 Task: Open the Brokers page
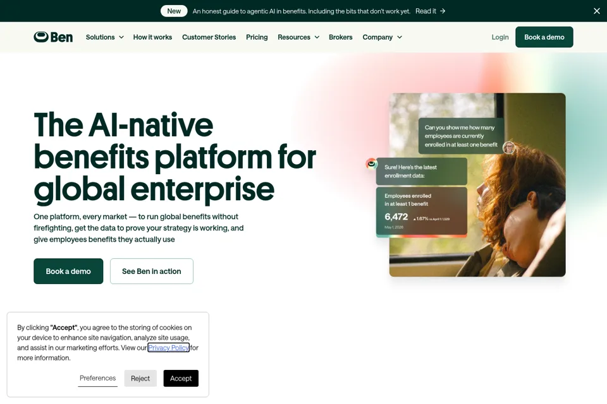[x=341, y=37]
